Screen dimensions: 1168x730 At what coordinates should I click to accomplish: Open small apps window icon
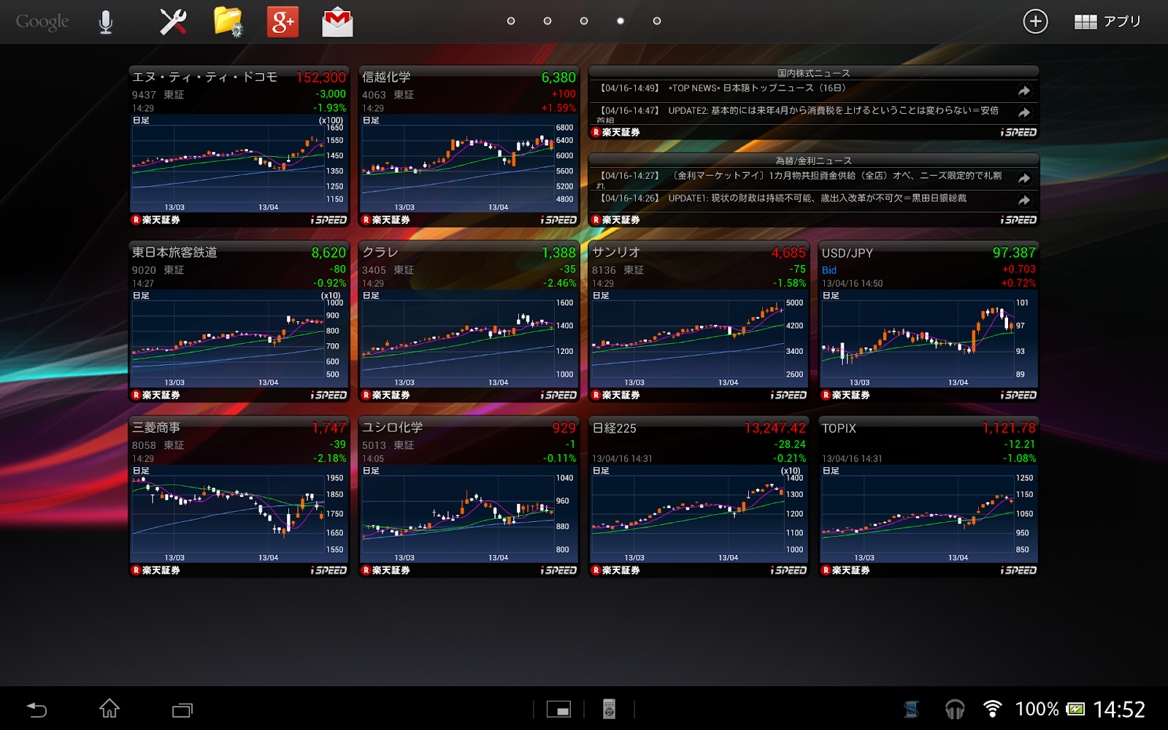coord(558,709)
